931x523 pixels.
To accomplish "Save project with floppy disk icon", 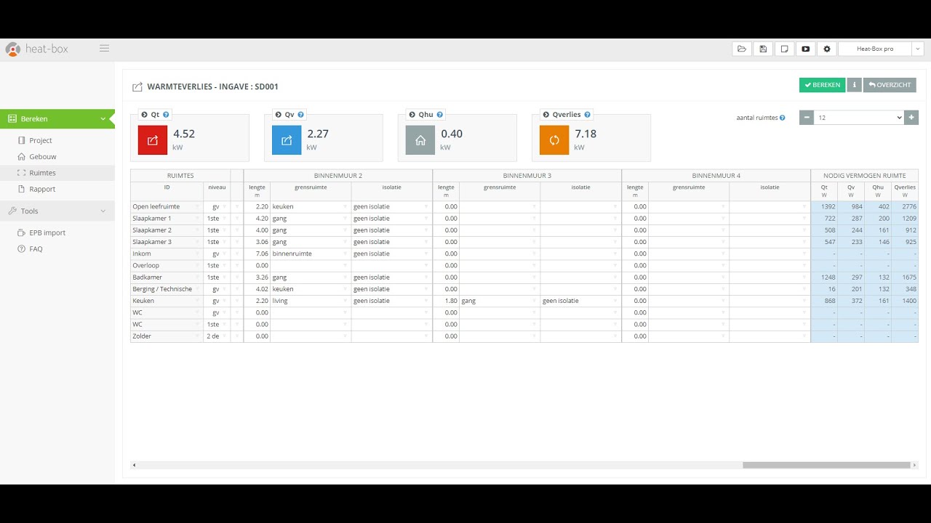I will click(x=763, y=49).
